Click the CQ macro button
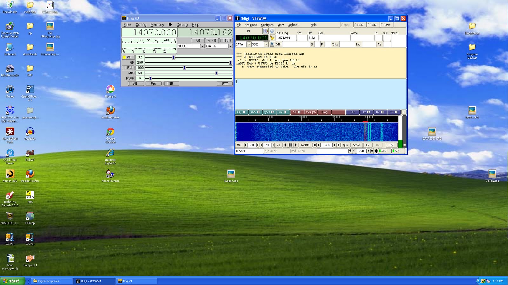Screen dimensions: 508x285 (241, 112)
